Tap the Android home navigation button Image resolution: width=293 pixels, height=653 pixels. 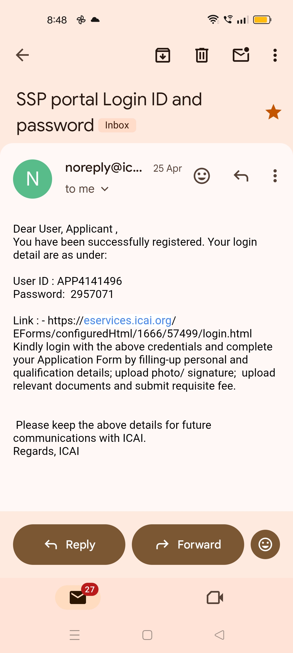(147, 635)
